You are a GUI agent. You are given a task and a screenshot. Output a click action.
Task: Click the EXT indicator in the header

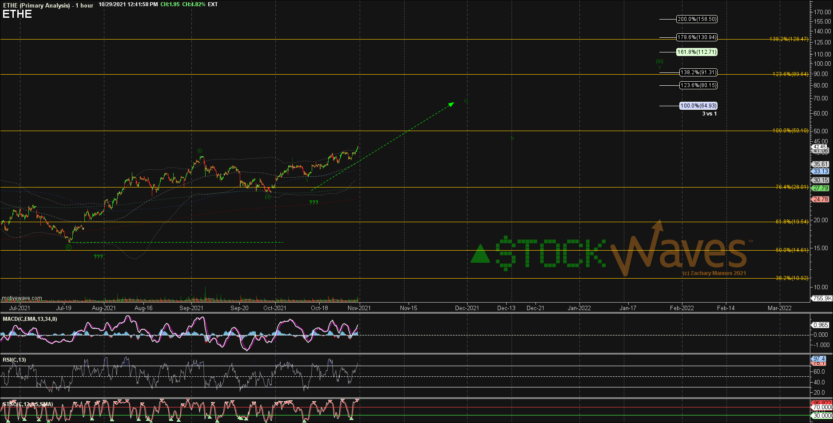[x=213, y=4]
